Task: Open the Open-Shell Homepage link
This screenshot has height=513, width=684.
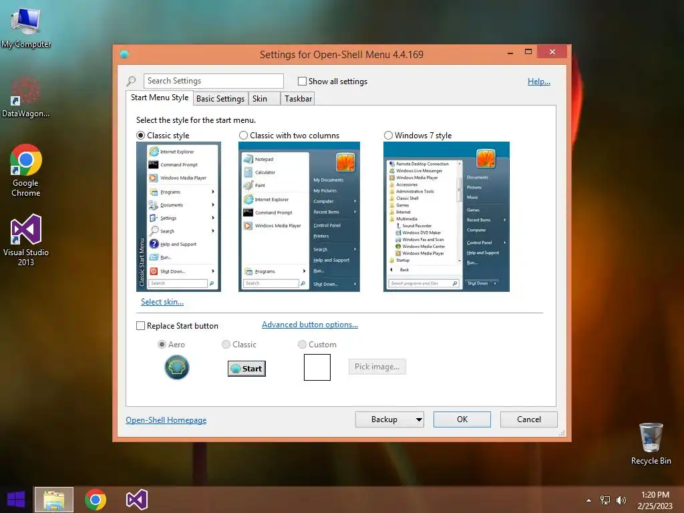Action: point(166,420)
